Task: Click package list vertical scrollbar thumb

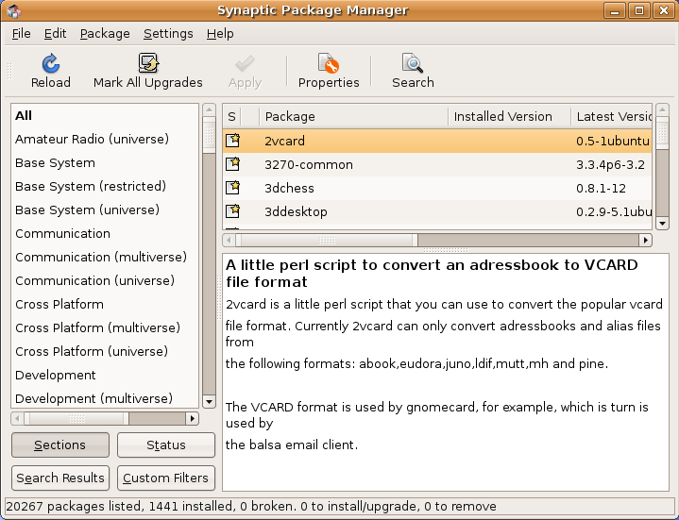Action: 662,133
